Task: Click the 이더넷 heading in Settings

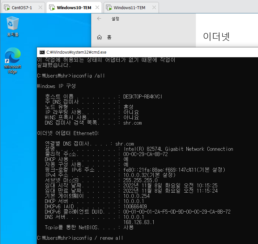Action: pyautogui.click(x=216, y=37)
